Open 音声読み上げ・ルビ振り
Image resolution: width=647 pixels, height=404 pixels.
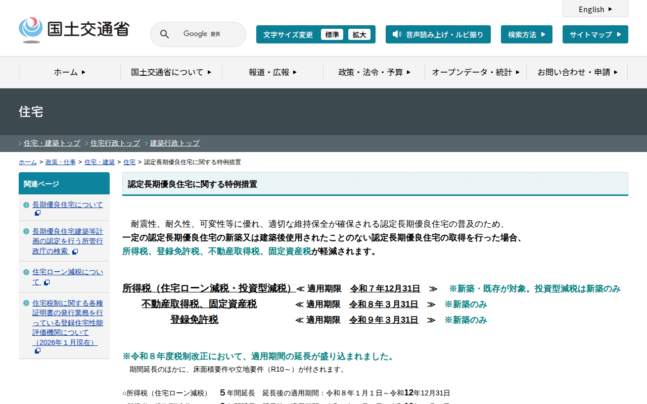point(438,34)
